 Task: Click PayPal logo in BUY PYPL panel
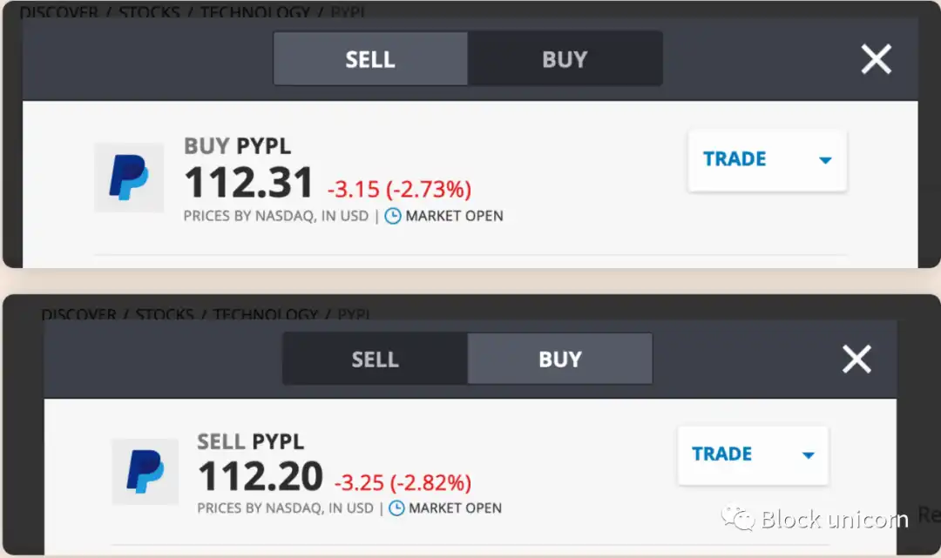coord(128,178)
